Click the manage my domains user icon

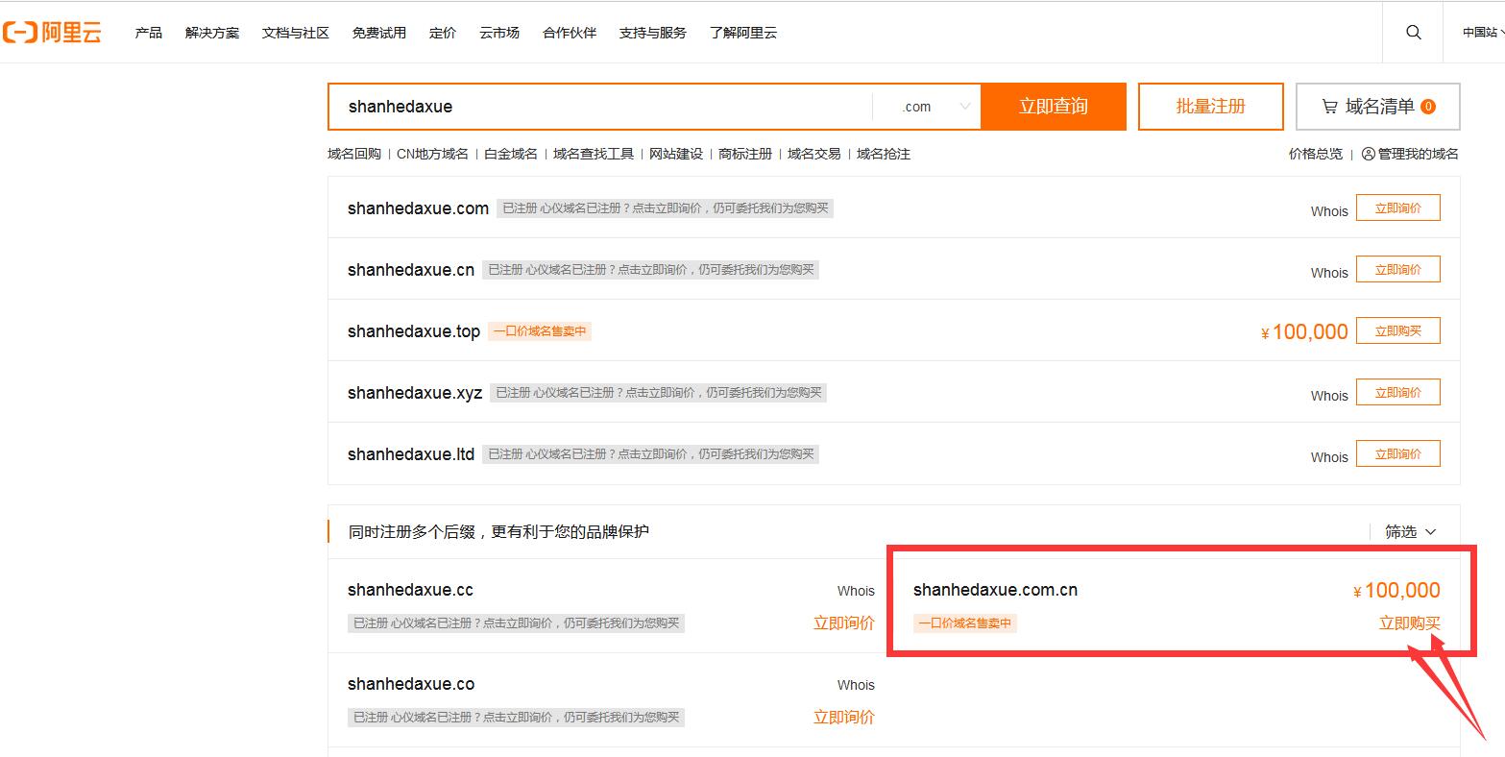1368,154
